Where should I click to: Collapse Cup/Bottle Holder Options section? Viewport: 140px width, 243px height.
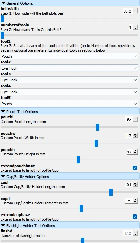coord(3,176)
